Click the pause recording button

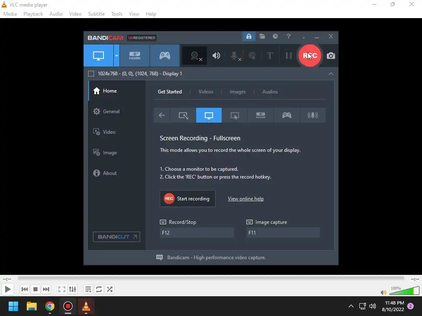point(289,56)
